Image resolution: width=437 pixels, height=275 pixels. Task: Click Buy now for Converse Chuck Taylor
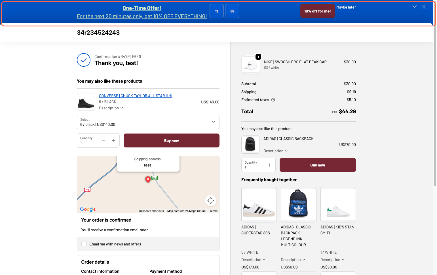click(172, 140)
